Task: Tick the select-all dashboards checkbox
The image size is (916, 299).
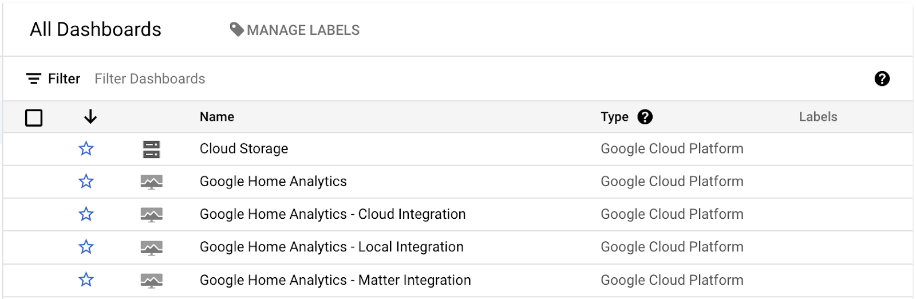Action: click(x=34, y=118)
